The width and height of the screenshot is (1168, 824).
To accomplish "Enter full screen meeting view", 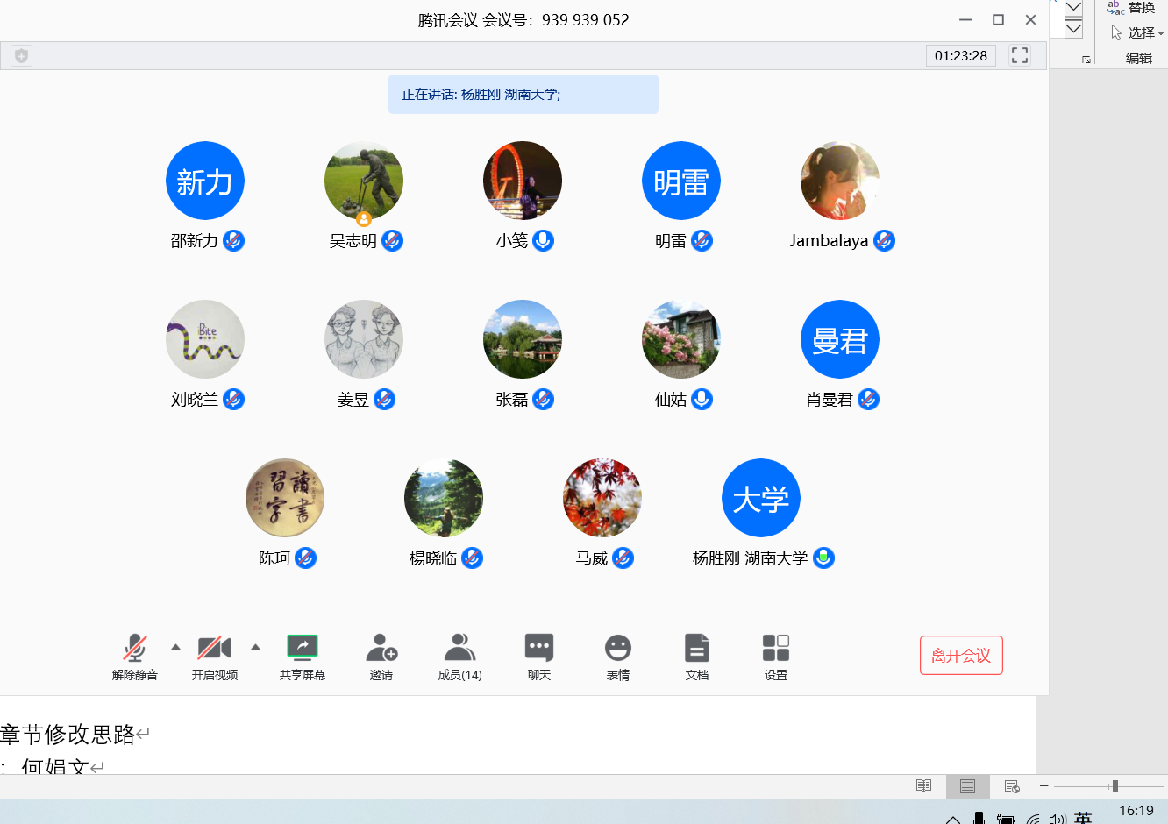I will (x=1020, y=55).
